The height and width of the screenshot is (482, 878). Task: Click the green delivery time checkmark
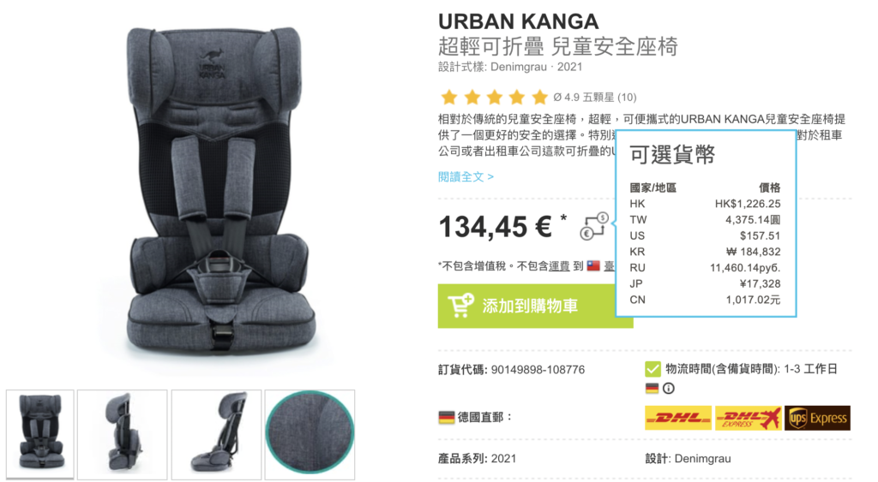pos(652,368)
